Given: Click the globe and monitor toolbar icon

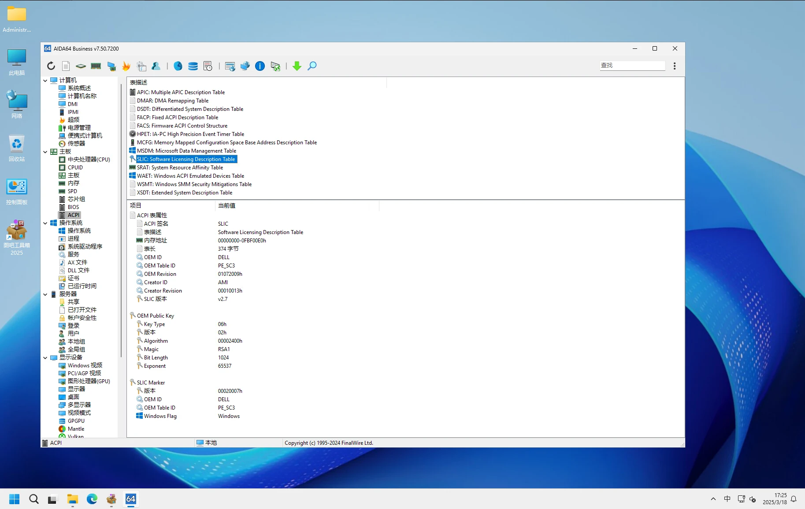Looking at the screenshot, I should tap(245, 66).
